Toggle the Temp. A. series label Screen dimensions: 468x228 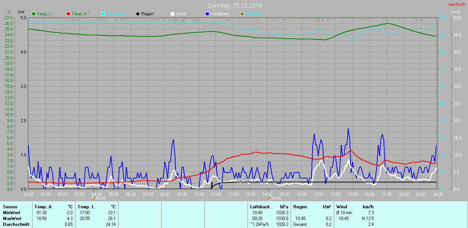tap(80, 14)
